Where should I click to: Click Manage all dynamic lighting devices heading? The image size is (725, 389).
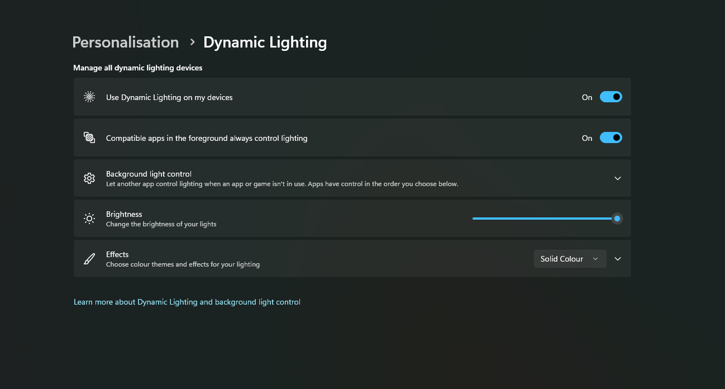(137, 68)
